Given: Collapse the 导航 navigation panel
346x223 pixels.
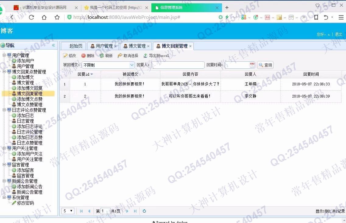Looking at the screenshot, I should click(53, 45).
